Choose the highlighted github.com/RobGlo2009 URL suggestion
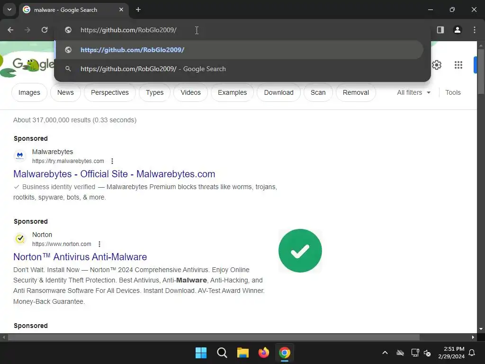This screenshot has height=364, width=485. click(x=239, y=50)
